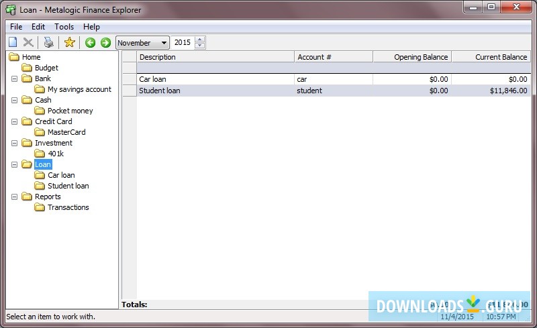The image size is (537, 328).
Task: Click the Investment folder icon
Action: [27, 143]
